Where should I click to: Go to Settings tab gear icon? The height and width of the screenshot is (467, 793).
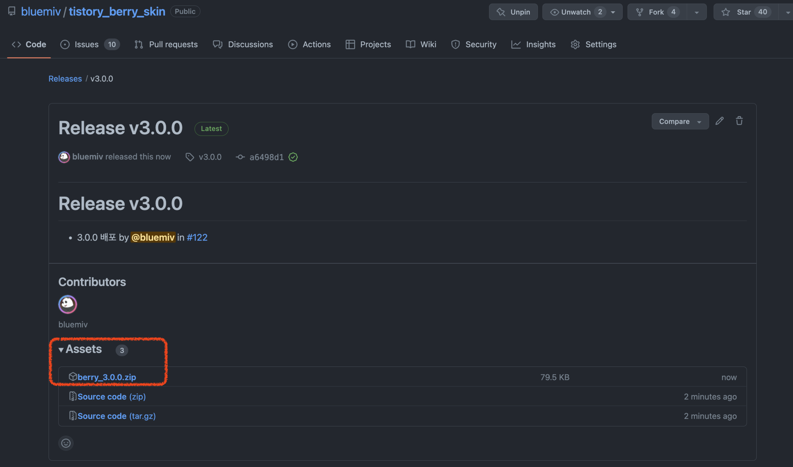point(575,44)
